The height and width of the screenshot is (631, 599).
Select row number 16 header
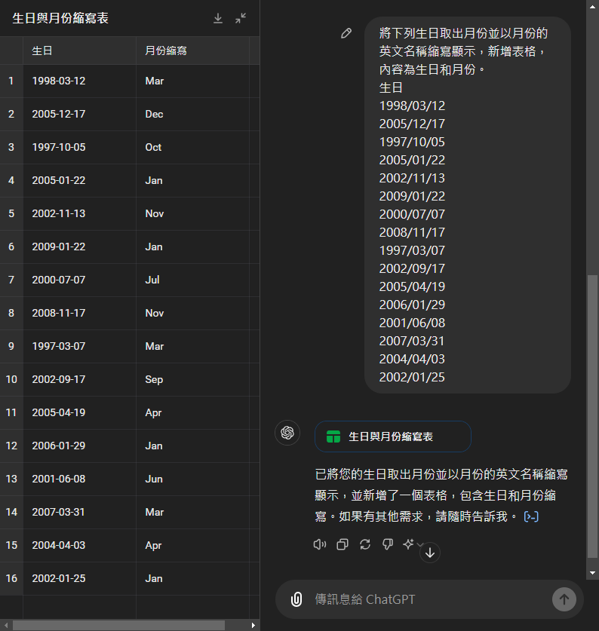[x=11, y=578]
